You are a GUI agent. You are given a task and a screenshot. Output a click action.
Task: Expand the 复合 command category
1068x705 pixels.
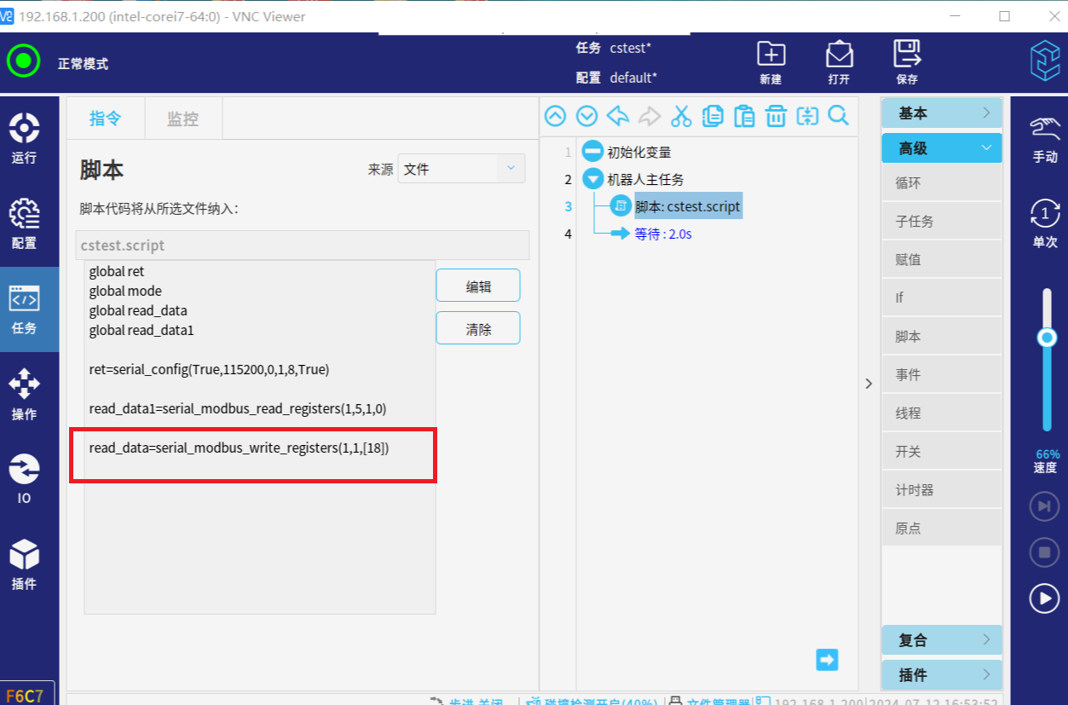[x=941, y=640]
